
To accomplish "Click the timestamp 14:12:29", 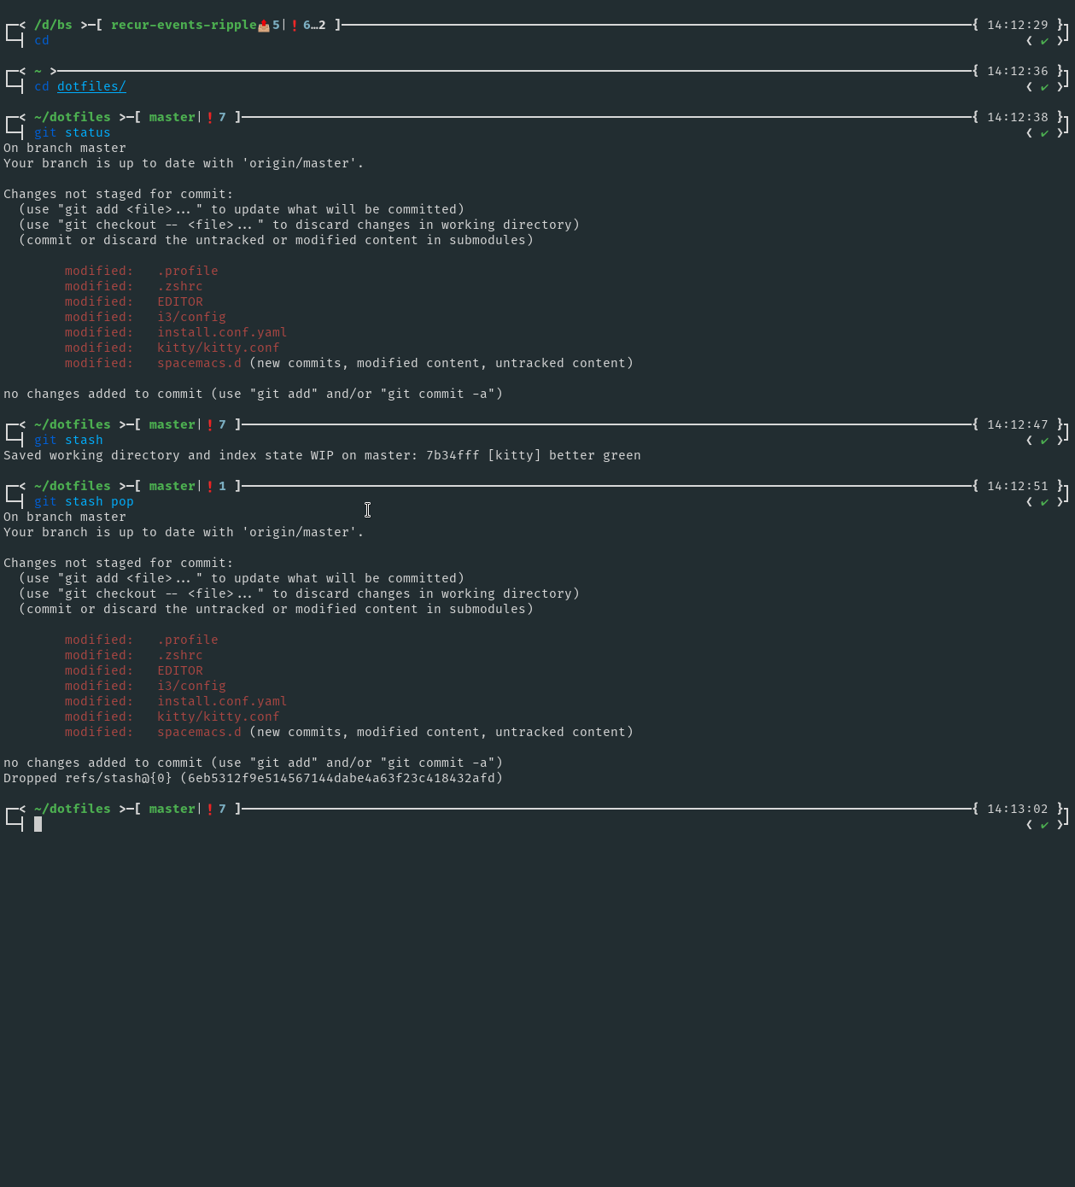I will tap(1017, 25).
